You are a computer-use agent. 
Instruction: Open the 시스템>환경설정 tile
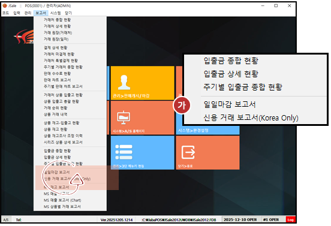pyautogui.click(x=207, y=130)
